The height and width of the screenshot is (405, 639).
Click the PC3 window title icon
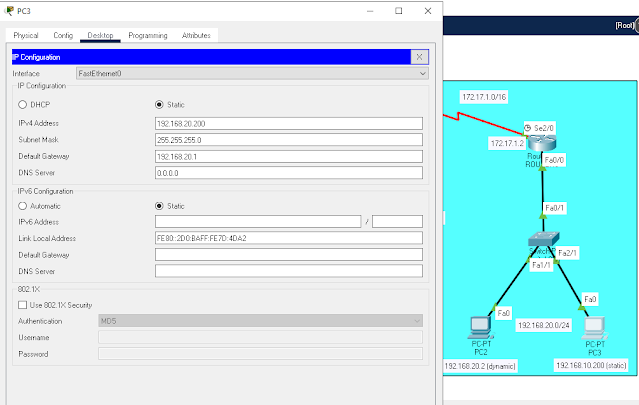pyautogui.click(x=9, y=11)
